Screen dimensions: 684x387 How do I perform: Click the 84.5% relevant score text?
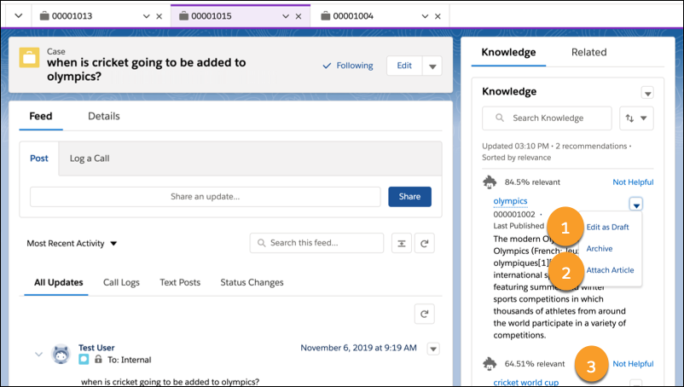(x=532, y=182)
